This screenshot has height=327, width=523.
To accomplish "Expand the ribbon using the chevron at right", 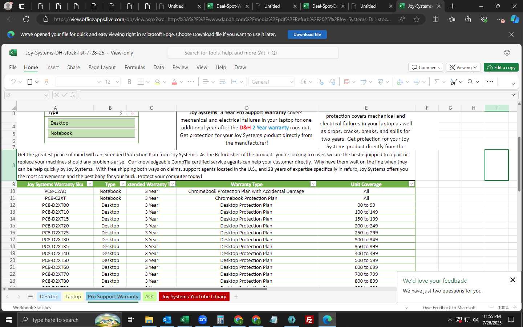I will click(x=513, y=84).
